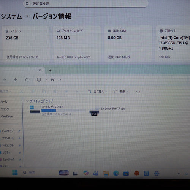Click the taskbar 検索 search box
This screenshot has height=190, width=190.
click(x=29, y=173)
